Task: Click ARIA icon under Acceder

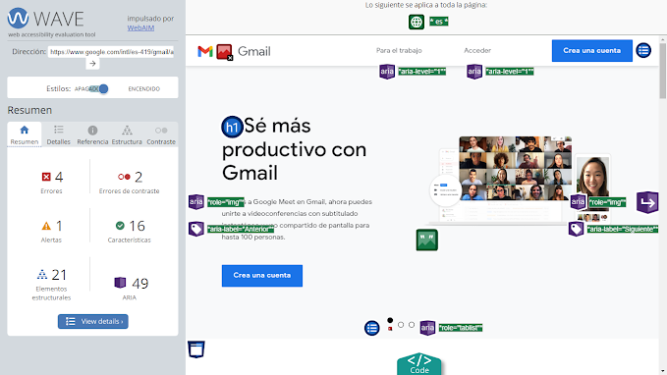Action: [x=474, y=72]
